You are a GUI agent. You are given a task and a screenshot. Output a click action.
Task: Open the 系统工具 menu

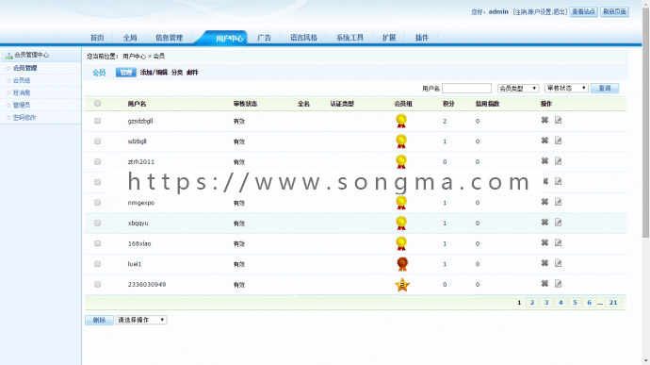(x=349, y=38)
